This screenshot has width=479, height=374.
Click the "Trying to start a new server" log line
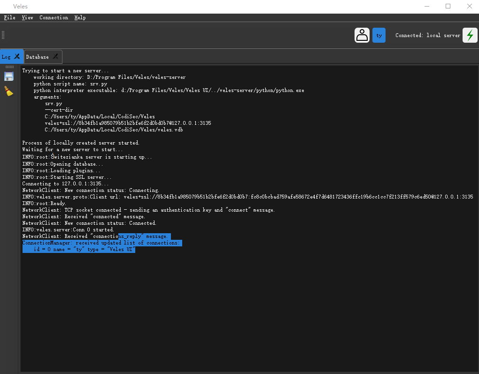65,70
